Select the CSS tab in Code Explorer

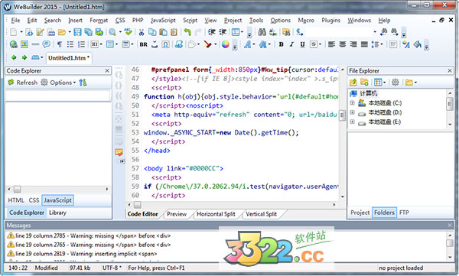(x=34, y=200)
